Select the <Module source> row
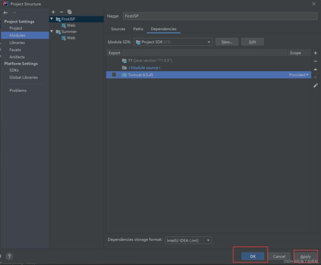321x265 pixels. 208,68
